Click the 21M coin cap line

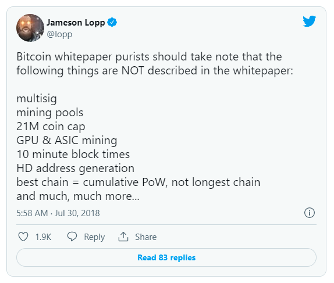pos(51,127)
